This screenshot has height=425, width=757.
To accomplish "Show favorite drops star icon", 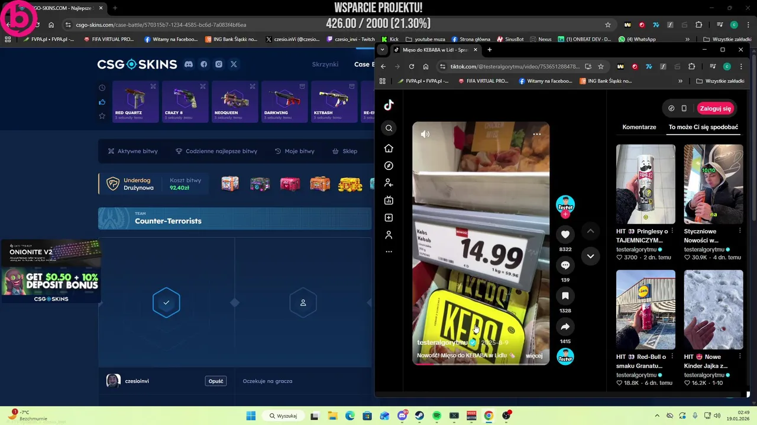I will (102, 116).
